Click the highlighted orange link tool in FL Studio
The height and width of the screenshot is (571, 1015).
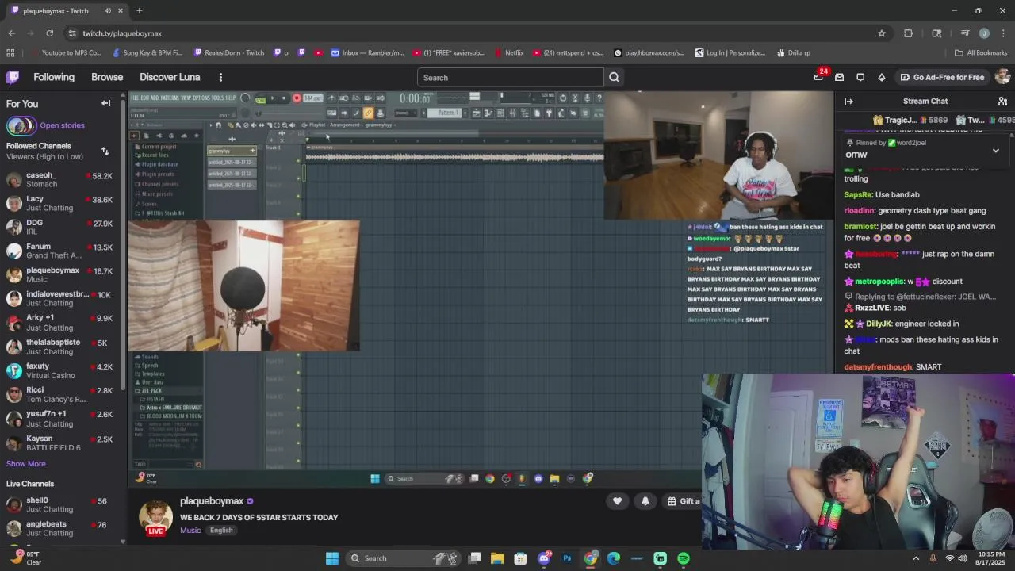368,113
